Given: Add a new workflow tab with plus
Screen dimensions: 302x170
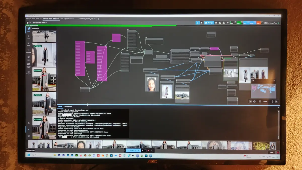Looking at the screenshot, I should click(x=99, y=19).
